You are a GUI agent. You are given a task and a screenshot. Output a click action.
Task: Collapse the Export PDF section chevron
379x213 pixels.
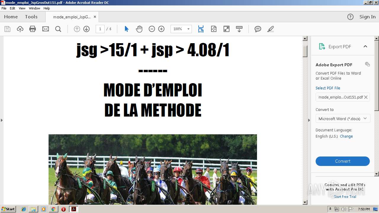tap(365, 46)
